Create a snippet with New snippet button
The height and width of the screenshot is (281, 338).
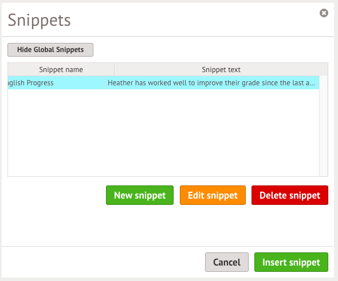(x=140, y=195)
